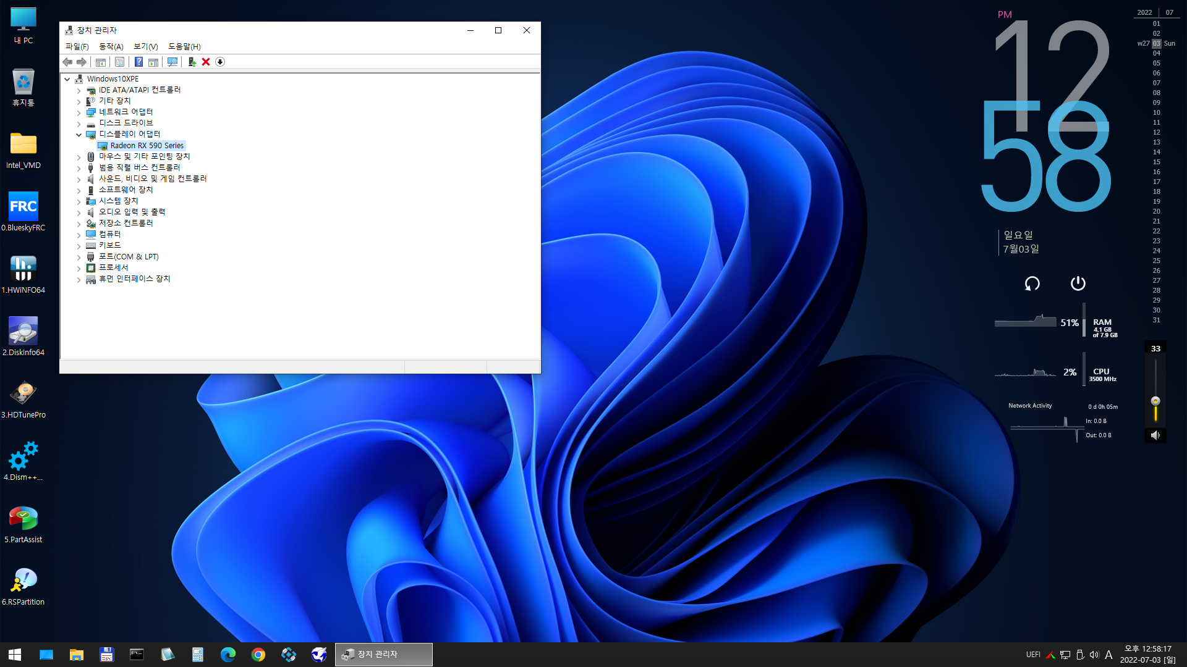
Task: Launch Google Chrome from taskbar
Action: coord(258,655)
